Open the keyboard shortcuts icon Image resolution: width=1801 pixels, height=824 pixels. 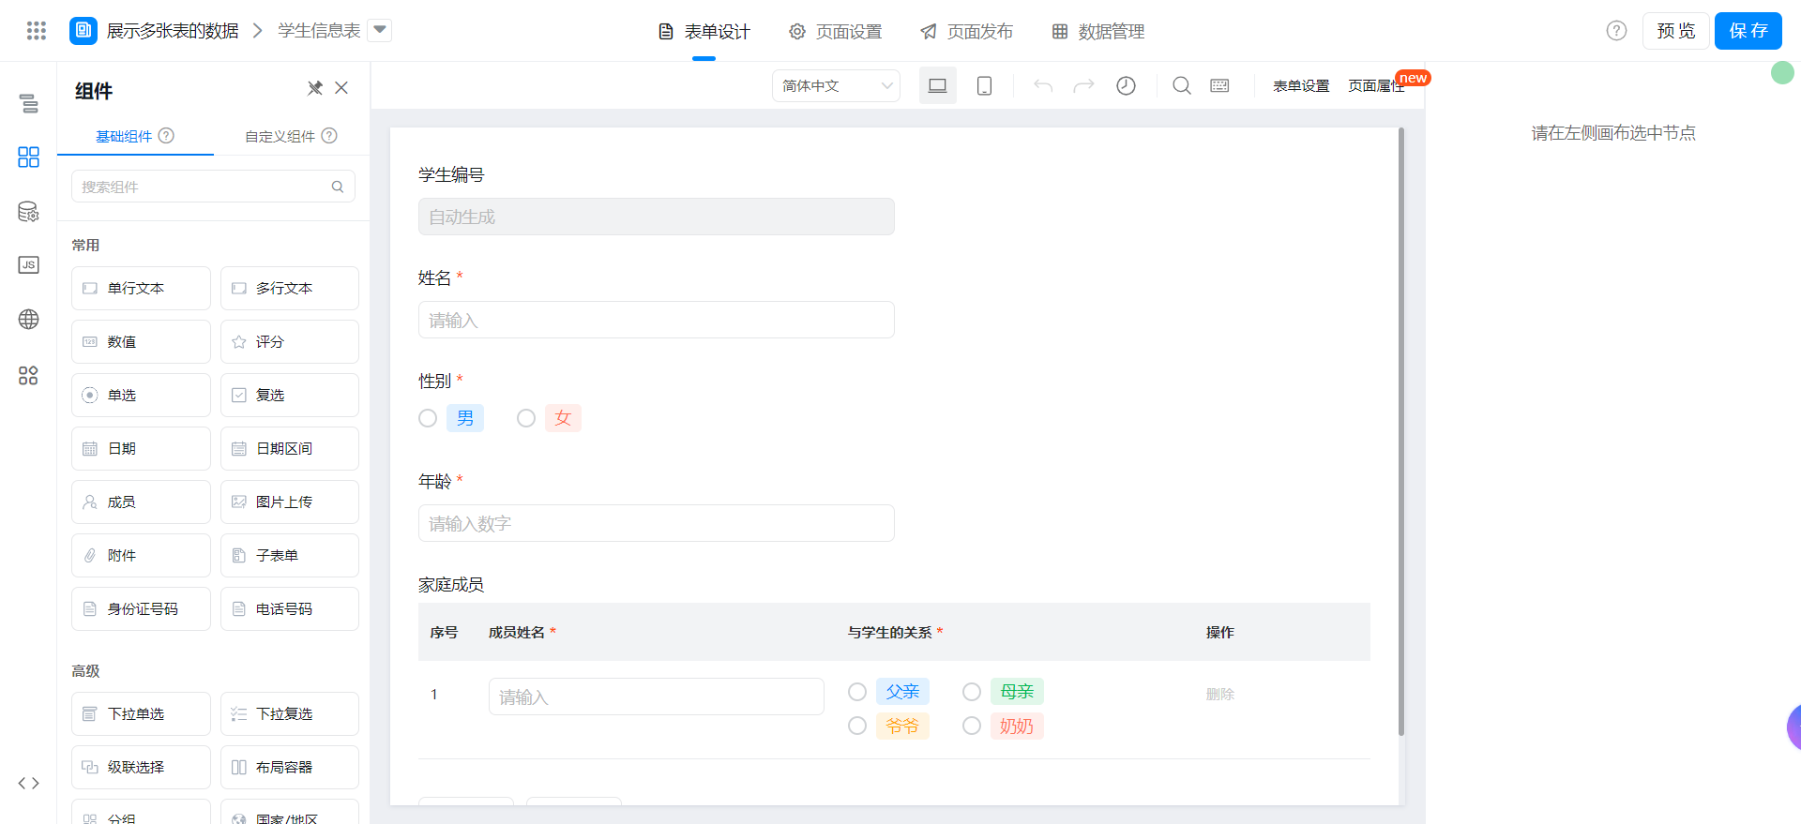pyautogui.click(x=1219, y=85)
